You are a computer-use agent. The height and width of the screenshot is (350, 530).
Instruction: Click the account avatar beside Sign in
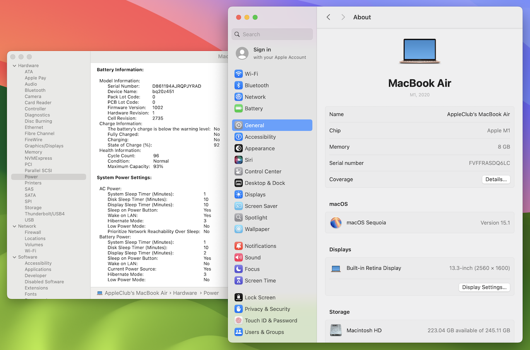[x=242, y=53]
